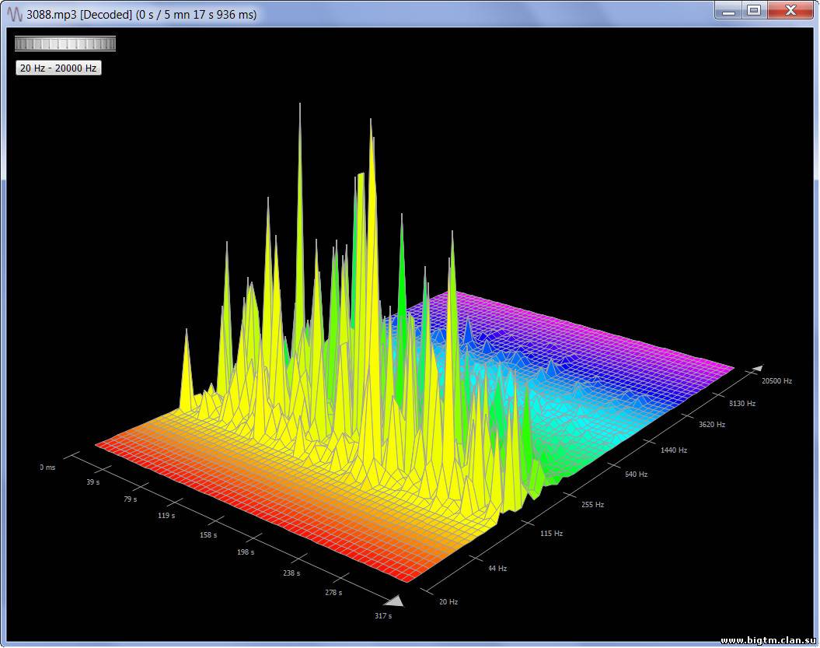820x648 pixels.
Task: Click the "198 s" time axis label
Action: [246, 552]
